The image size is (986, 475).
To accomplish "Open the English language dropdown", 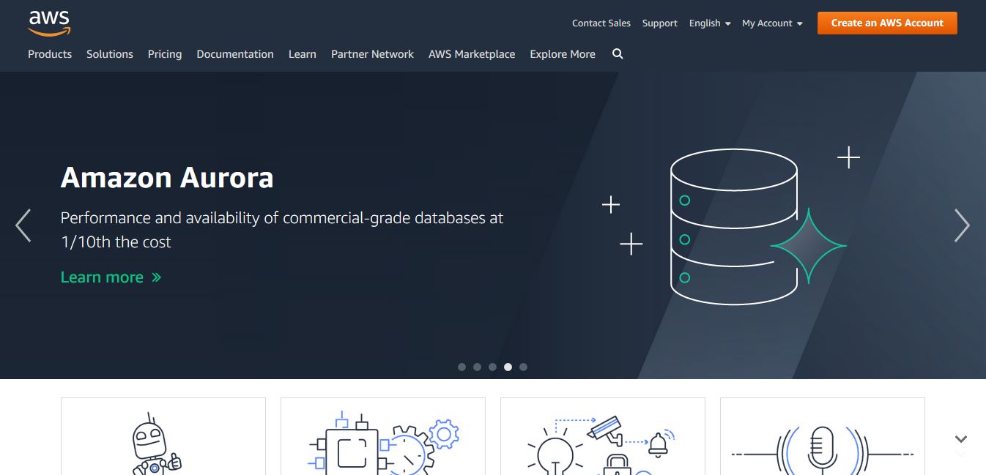I will pyautogui.click(x=709, y=23).
